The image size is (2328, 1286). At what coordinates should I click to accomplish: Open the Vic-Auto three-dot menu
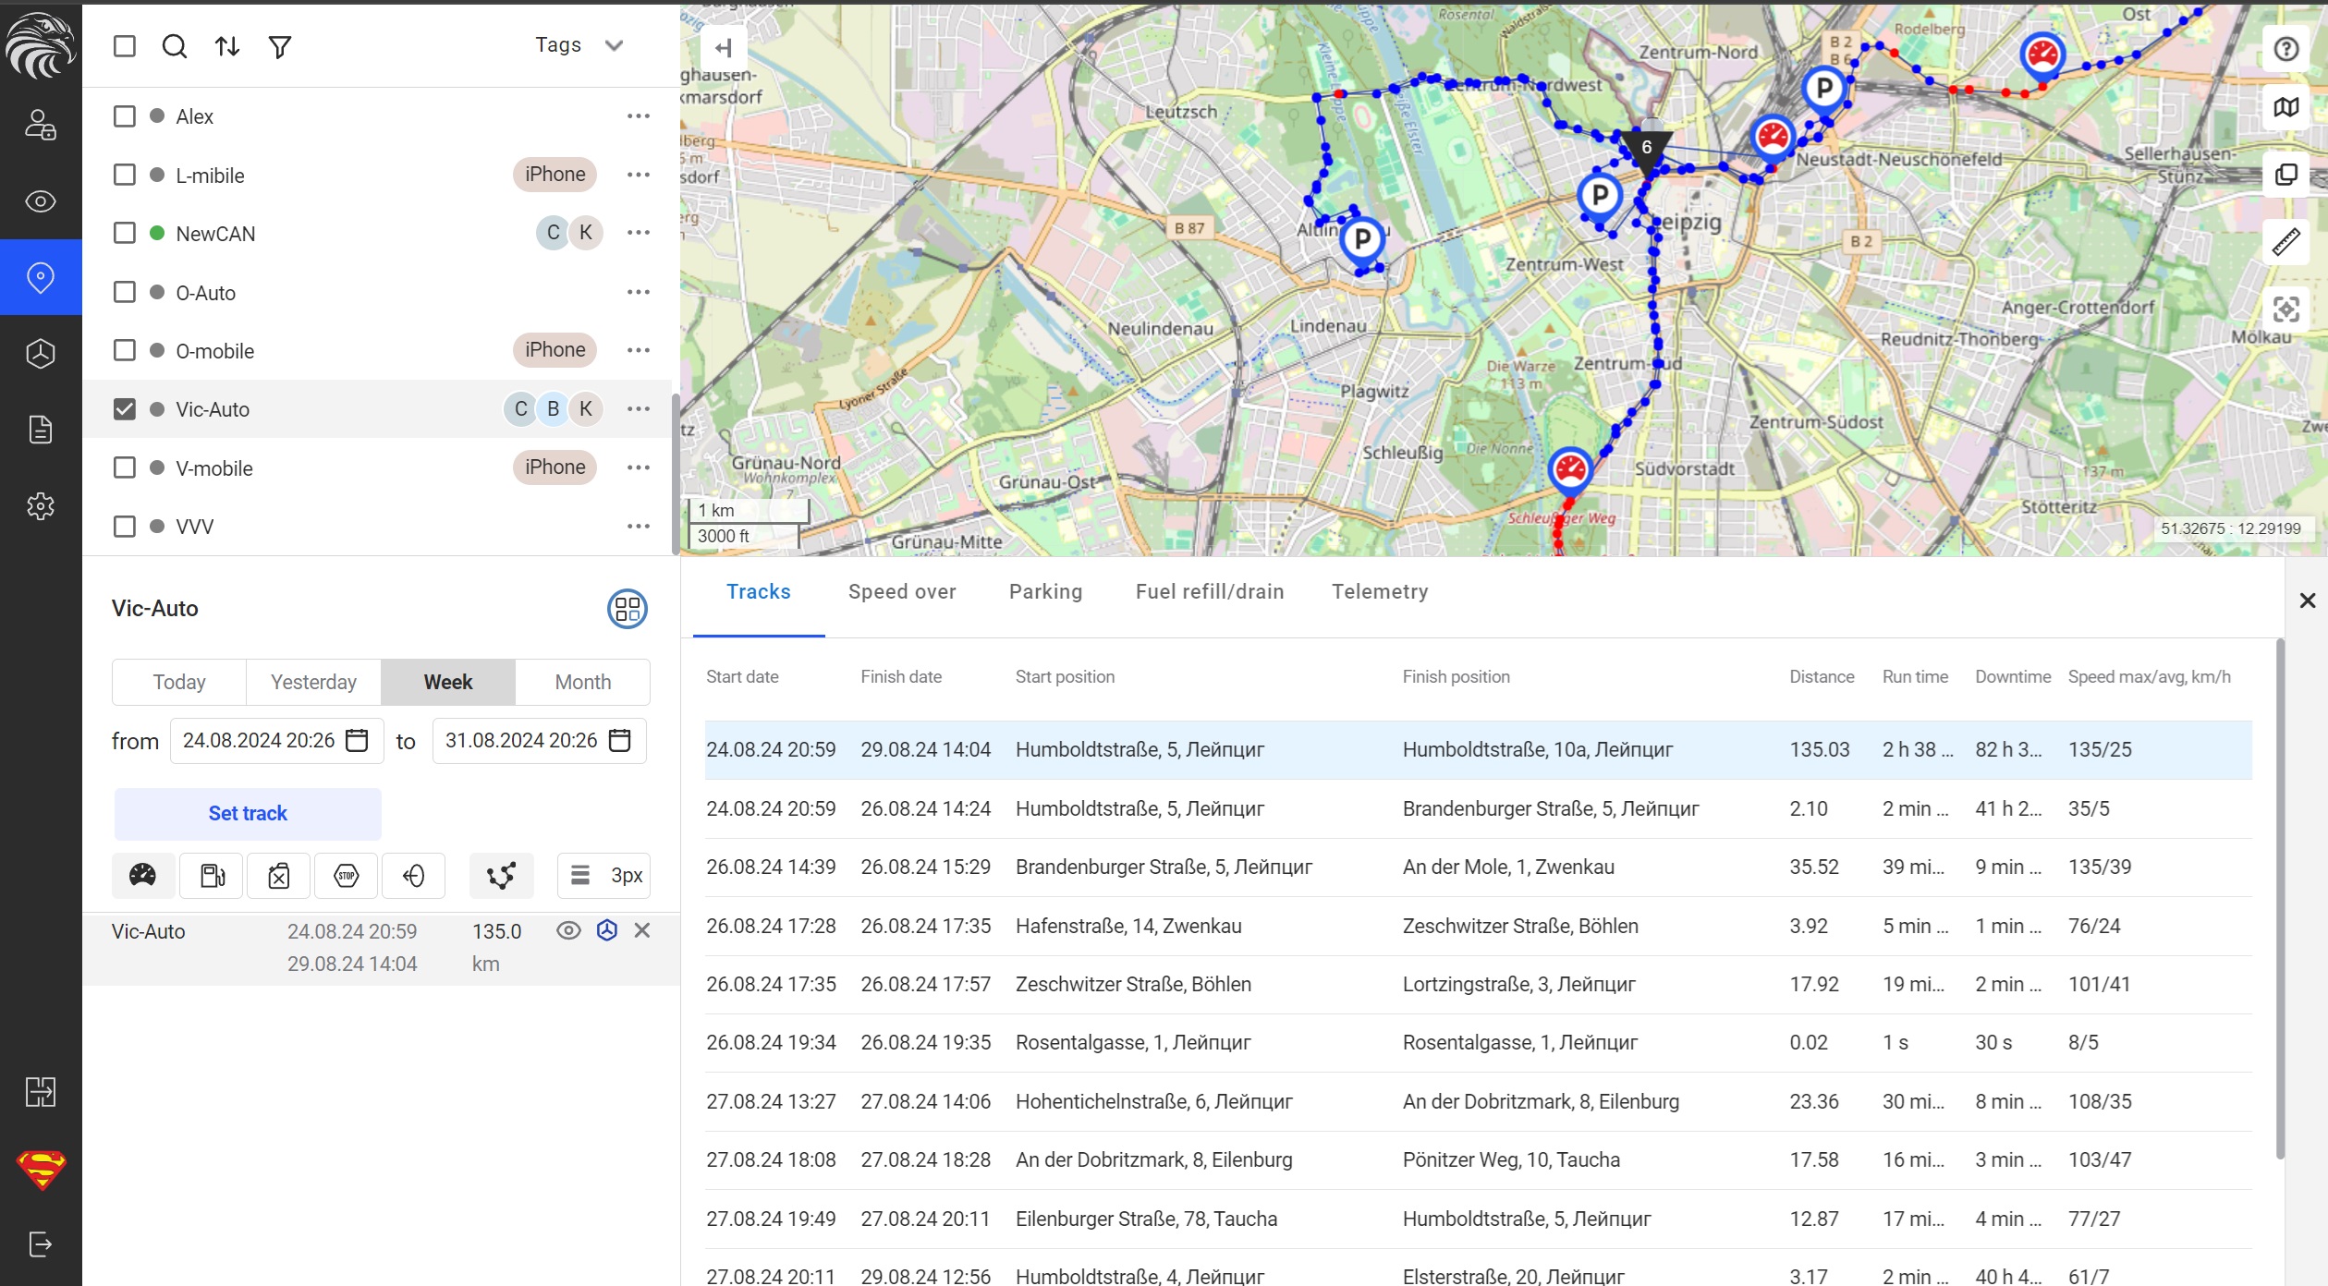pos(639,408)
